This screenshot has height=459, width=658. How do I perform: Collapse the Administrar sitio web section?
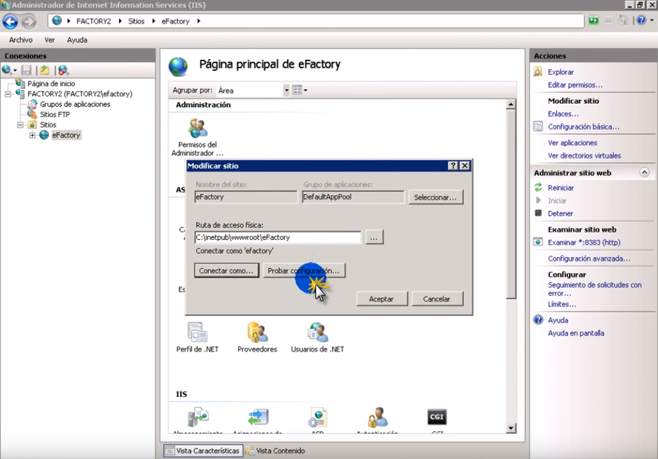(x=644, y=173)
